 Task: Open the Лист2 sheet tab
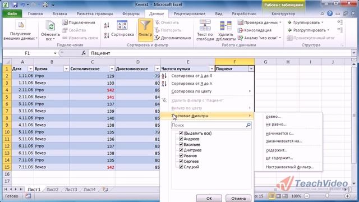(x=52, y=190)
